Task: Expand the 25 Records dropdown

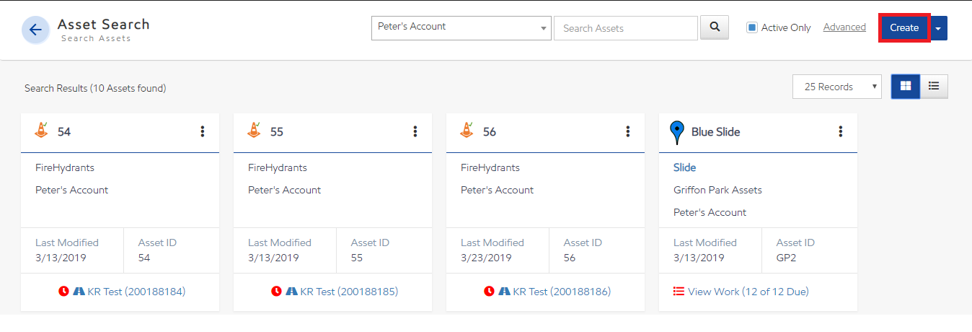Action: (836, 87)
